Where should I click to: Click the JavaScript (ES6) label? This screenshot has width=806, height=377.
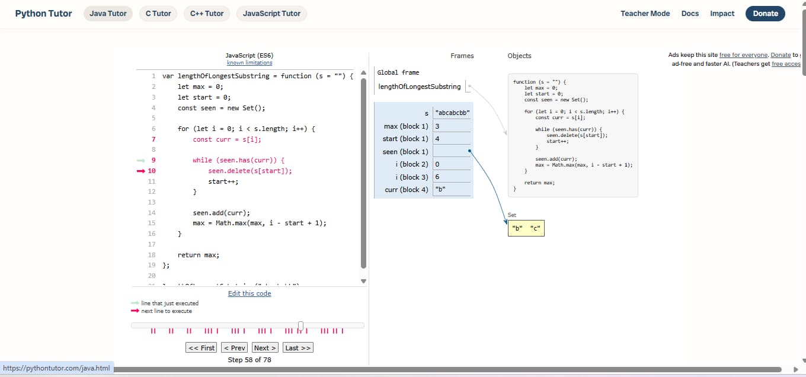click(x=250, y=55)
